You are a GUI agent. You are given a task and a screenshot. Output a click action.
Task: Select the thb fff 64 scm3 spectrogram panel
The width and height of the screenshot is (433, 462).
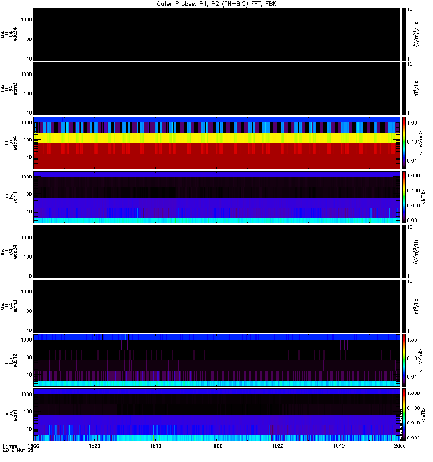[216, 88]
